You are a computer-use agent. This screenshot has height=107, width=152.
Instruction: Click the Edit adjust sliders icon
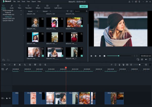click(45, 65)
